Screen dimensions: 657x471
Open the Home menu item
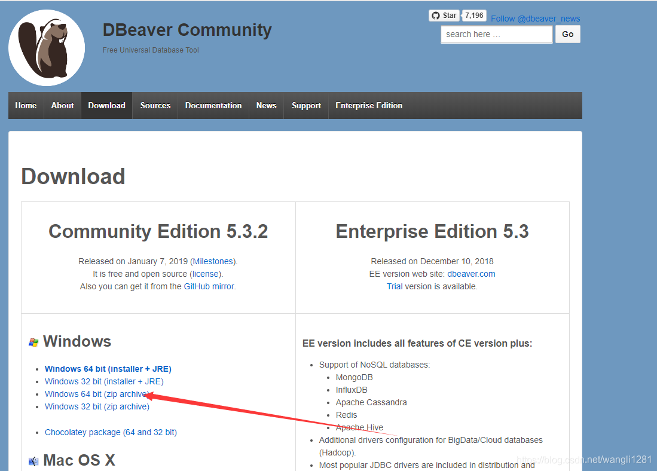point(26,106)
